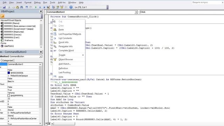Open the Insert menu
This screenshot has width=224, height=126.
click(x=19, y=2)
